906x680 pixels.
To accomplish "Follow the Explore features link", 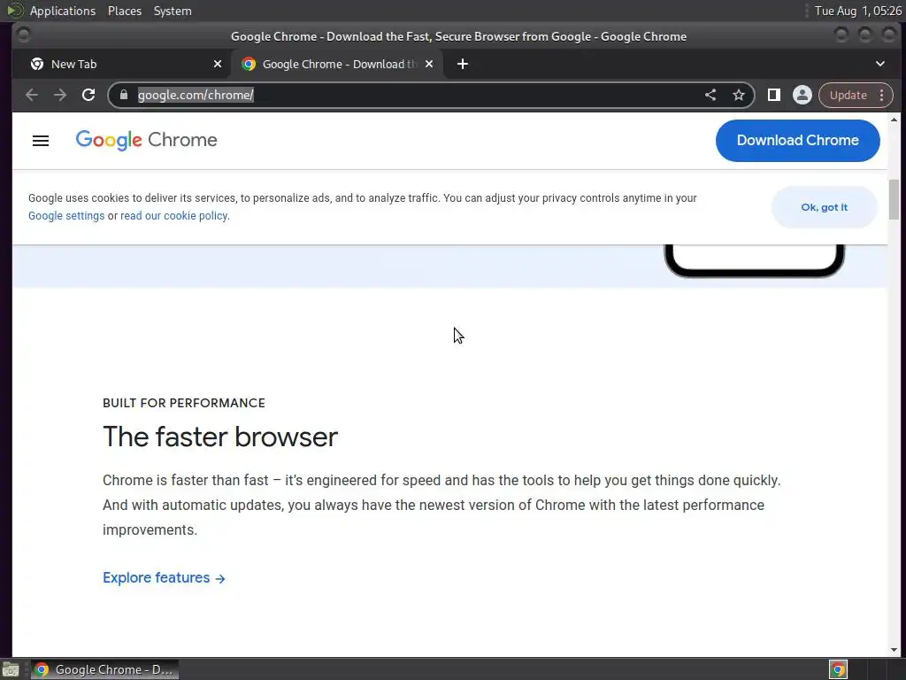I will [x=164, y=577].
